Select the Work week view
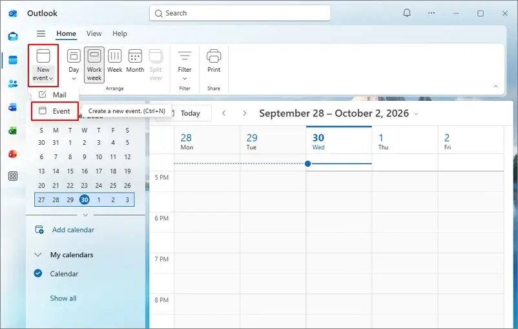Screen dimensions: 518x329 (94, 65)
